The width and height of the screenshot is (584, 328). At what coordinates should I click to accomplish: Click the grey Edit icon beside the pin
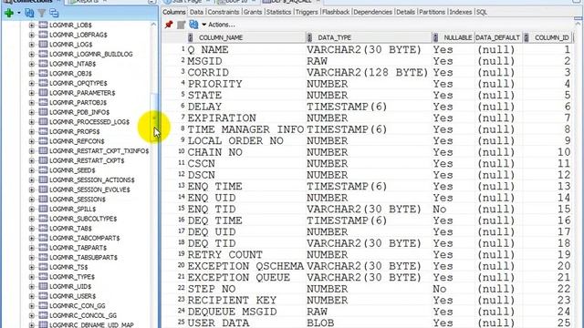tap(181, 25)
